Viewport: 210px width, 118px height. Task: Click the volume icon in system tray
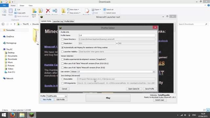pos(185,115)
